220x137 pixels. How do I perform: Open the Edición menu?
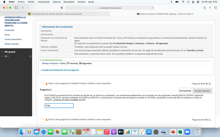click(x=31, y=2)
